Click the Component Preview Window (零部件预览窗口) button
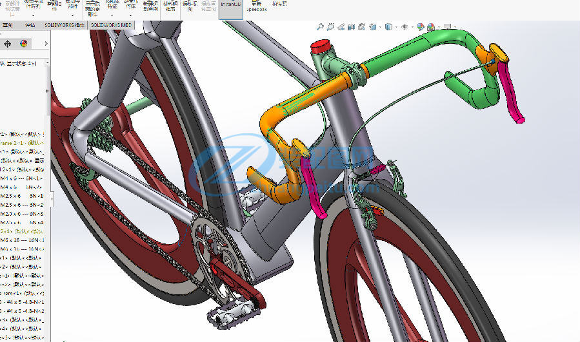Viewport: 580px width, 342px height. 12,8
